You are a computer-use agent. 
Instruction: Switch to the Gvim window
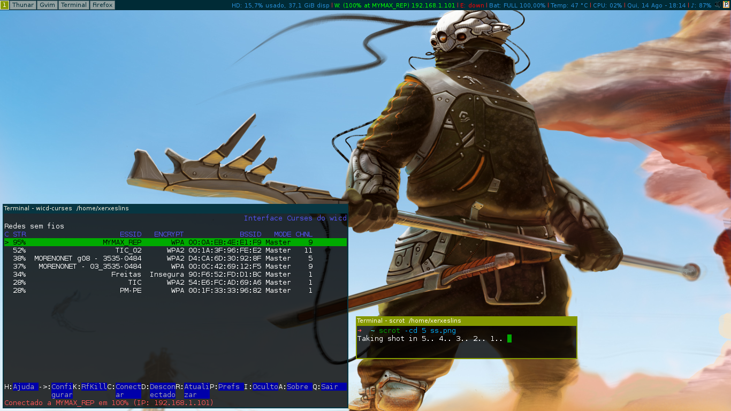pyautogui.click(x=47, y=5)
